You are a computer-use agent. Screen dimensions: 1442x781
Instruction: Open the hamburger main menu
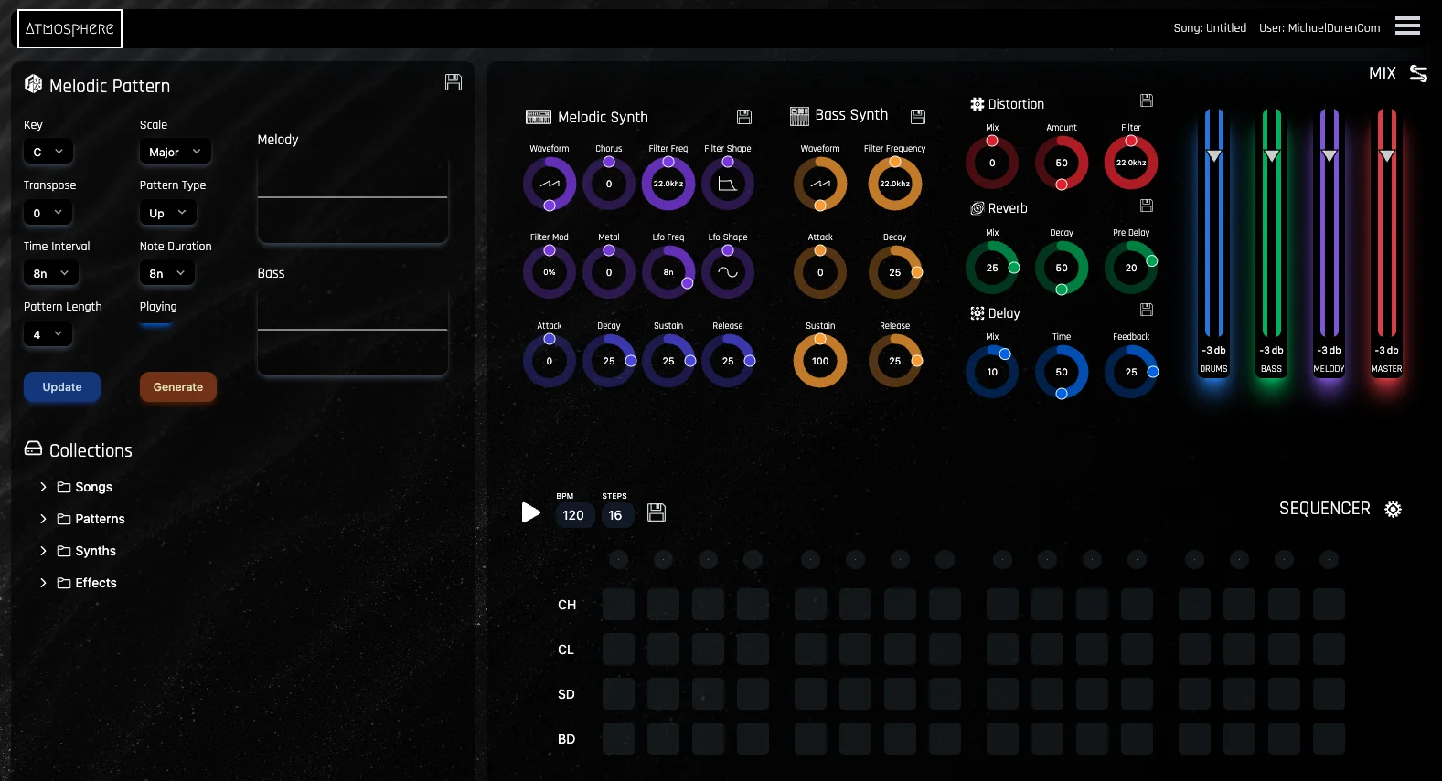pyautogui.click(x=1407, y=26)
